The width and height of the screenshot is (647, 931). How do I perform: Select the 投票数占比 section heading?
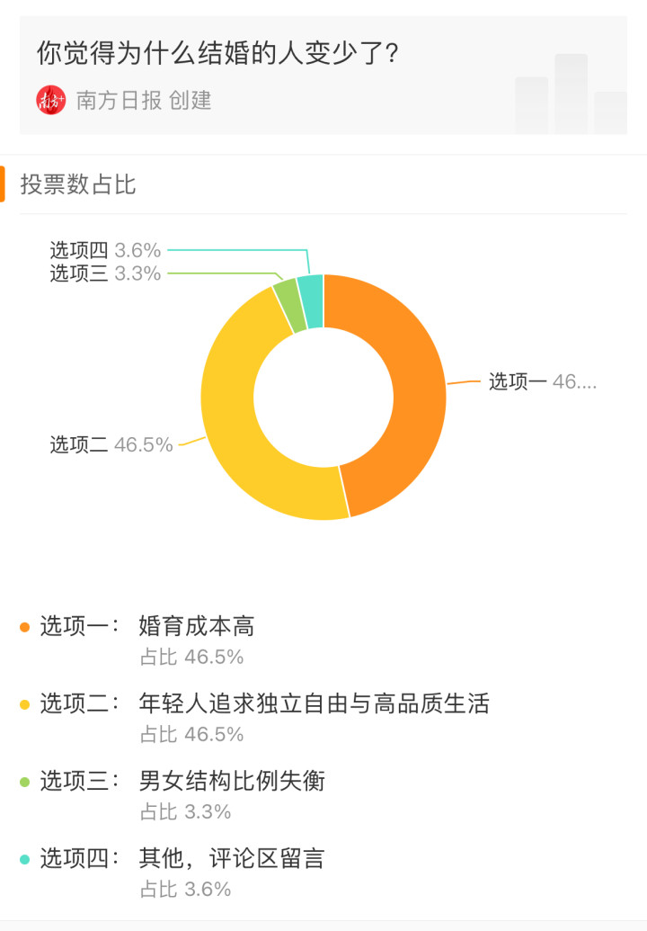tap(78, 184)
